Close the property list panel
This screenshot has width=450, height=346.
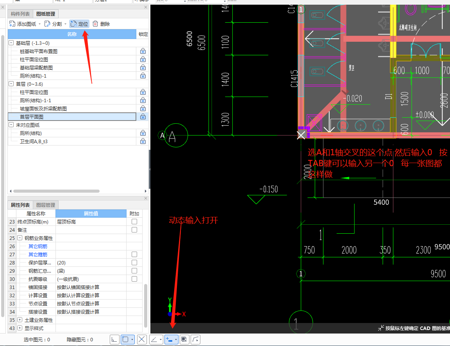tap(145, 199)
